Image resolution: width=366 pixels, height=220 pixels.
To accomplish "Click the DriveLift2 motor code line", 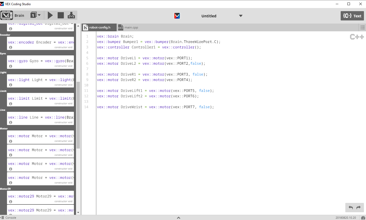I will pos(148,96).
